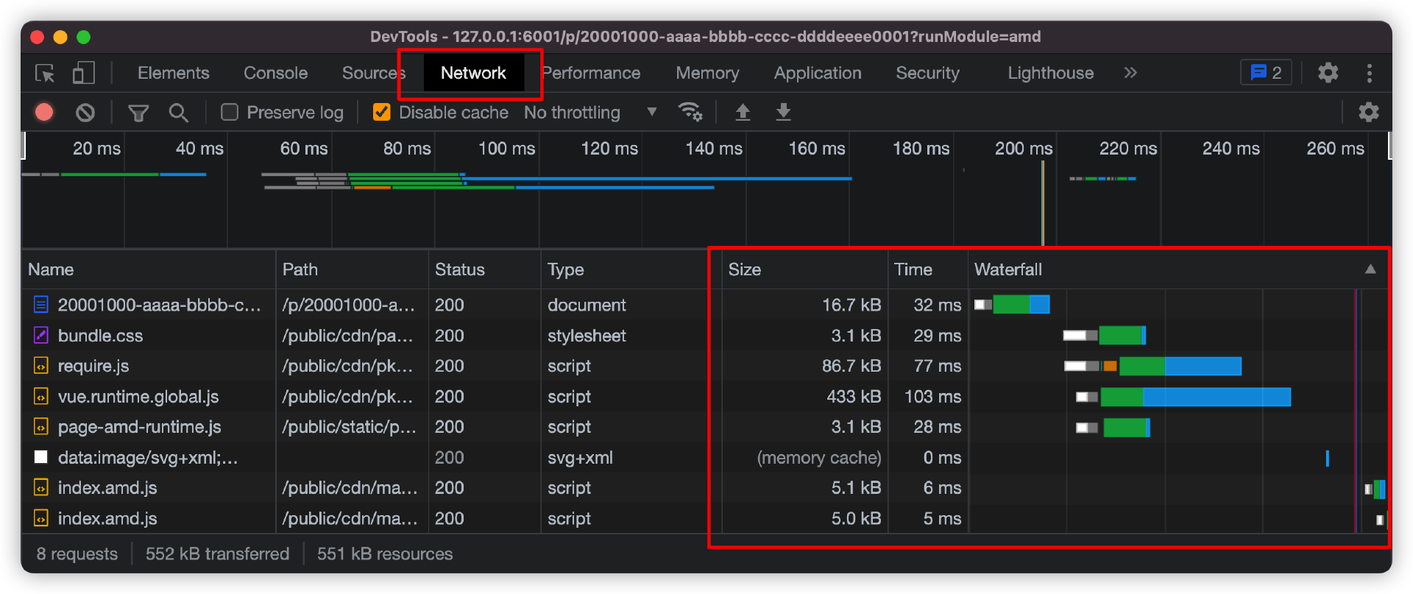This screenshot has width=1413, height=594.
Task: Open network conditions Wi-Fi icon
Action: [x=690, y=112]
